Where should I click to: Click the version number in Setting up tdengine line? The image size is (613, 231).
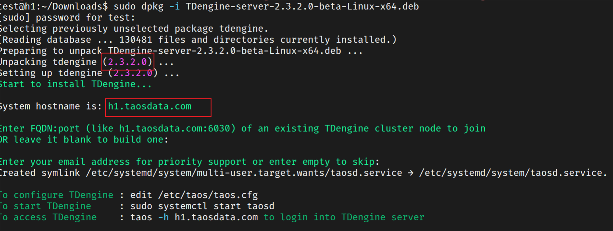133,73
